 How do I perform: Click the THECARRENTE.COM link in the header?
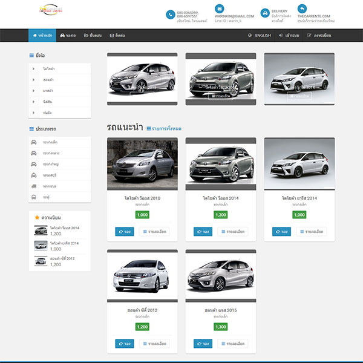313,16
